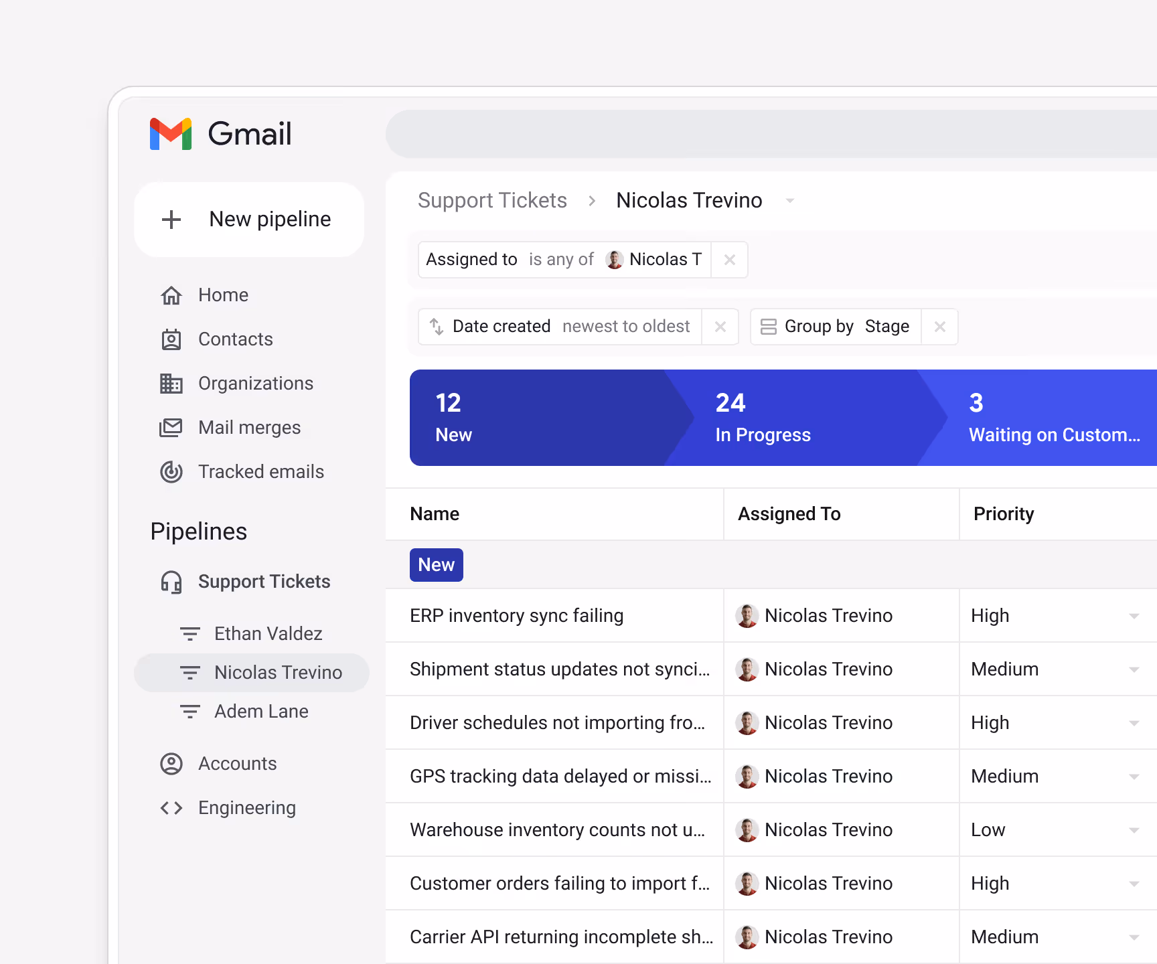Open priority dropdown for ERP inventory sync failing
Screen dimensions: 1157x964
coord(1134,616)
